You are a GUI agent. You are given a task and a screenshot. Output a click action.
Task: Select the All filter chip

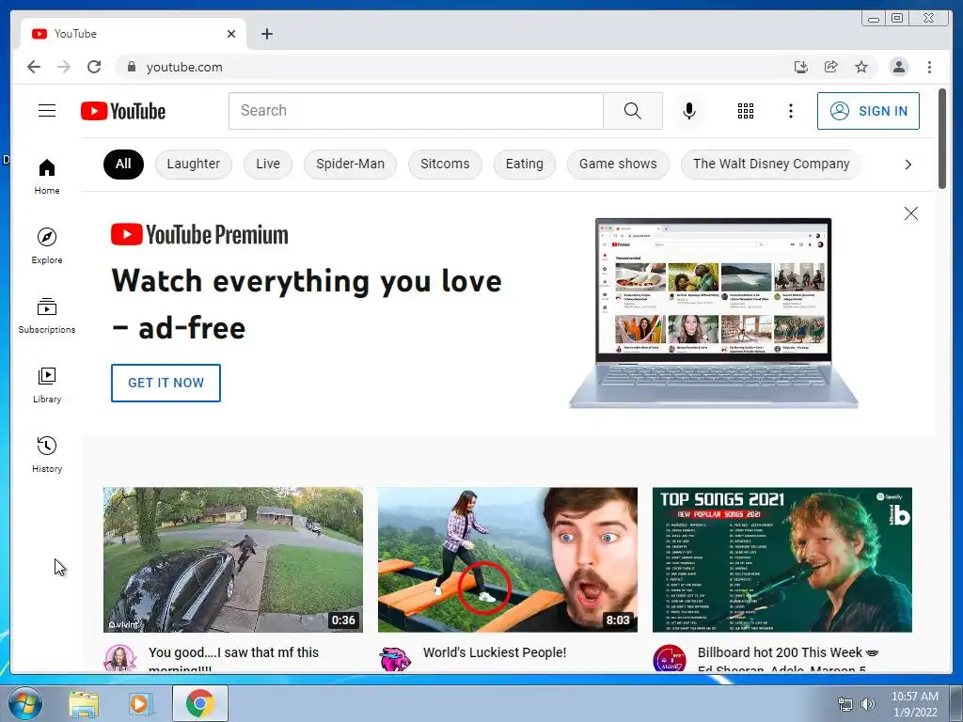[123, 164]
